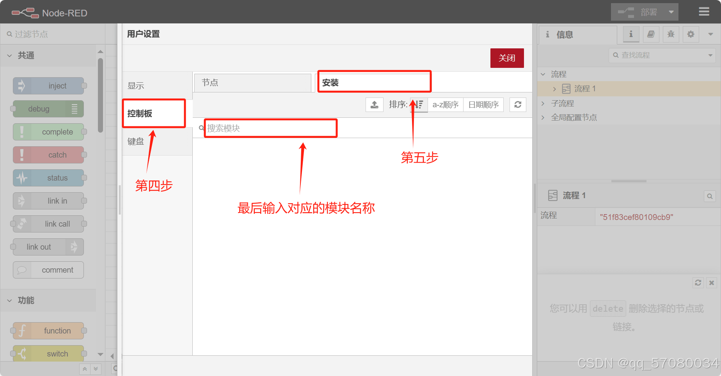
Task: Click the palette scrollbar thumb
Action: [100, 95]
